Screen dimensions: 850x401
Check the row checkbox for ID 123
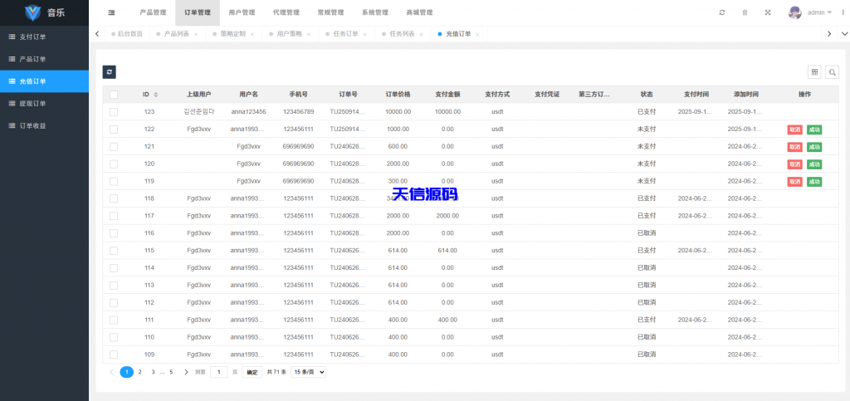(x=113, y=111)
